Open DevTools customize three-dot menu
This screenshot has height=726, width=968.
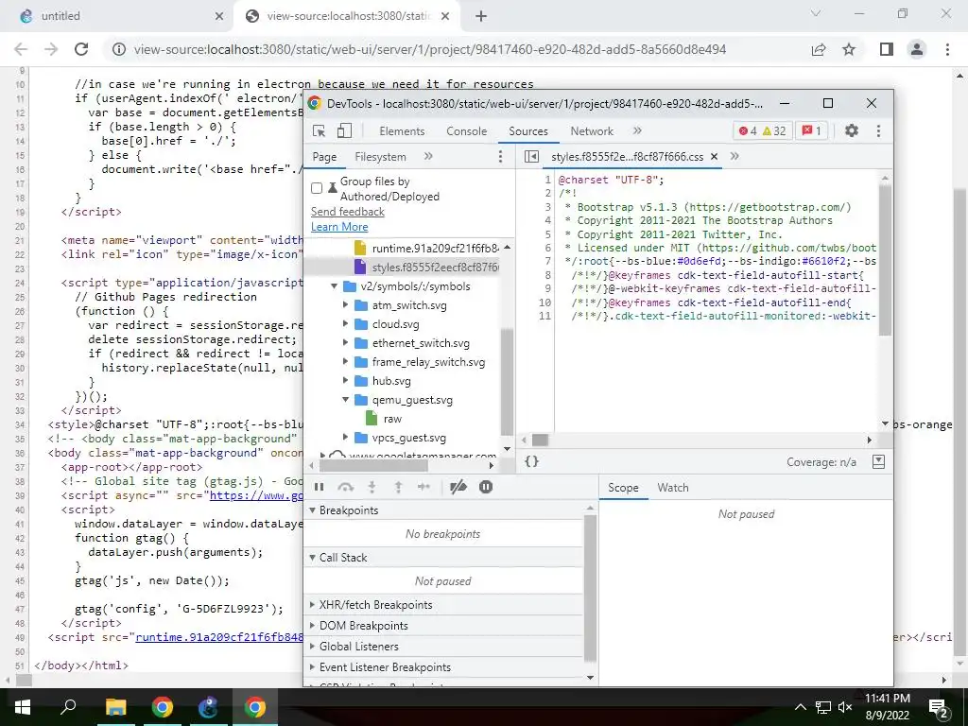click(878, 130)
